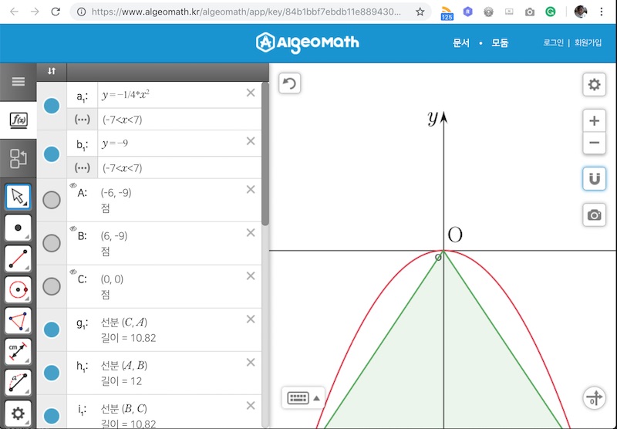Expand the virtual keyboard panel
617x429 pixels.
point(303,398)
